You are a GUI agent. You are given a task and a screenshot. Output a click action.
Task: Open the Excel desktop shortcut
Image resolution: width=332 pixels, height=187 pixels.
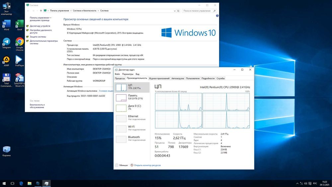point(20,25)
